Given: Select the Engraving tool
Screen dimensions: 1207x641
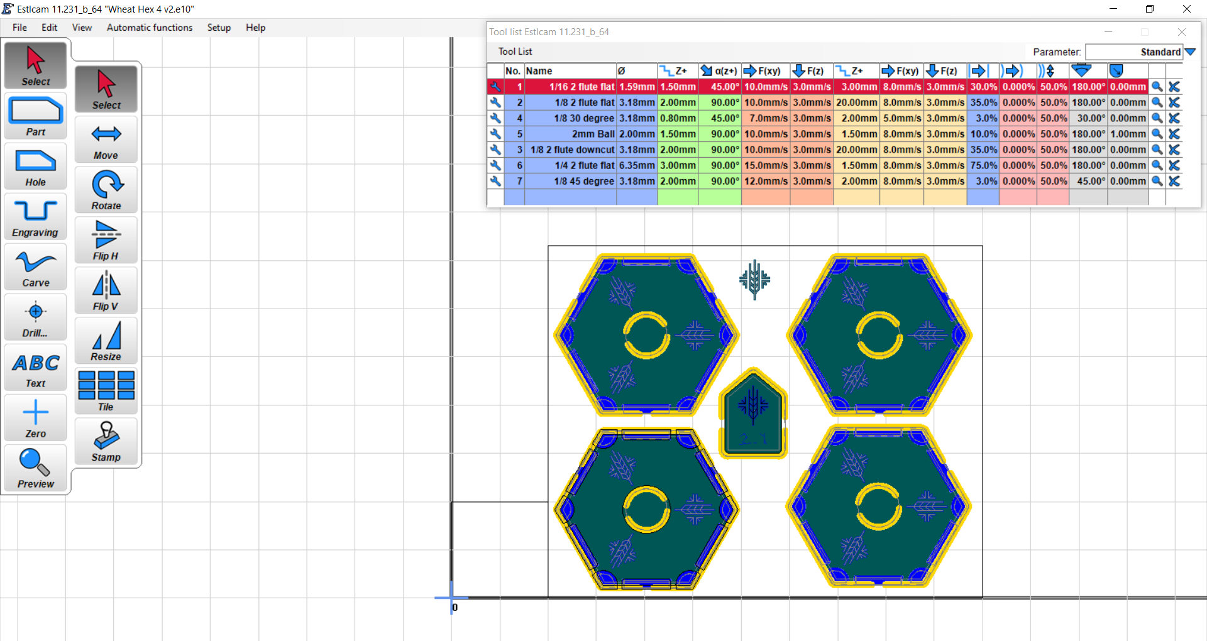Looking at the screenshot, I should click(x=36, y=217).
